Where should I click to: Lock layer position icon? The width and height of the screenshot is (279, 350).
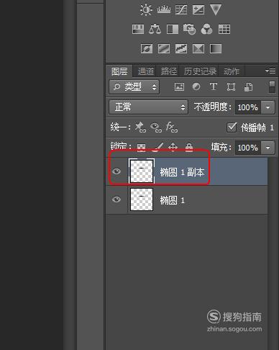tap(173, 147)
